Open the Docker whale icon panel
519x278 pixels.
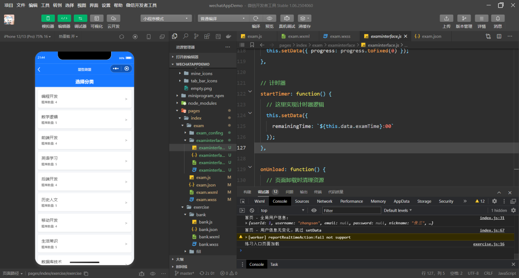[229, 36]
